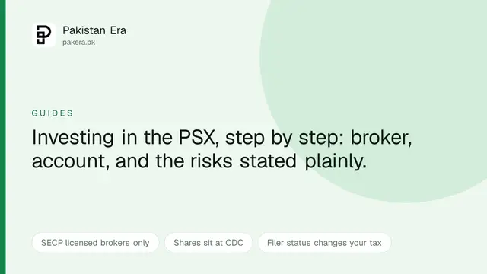Image resolution: width=487 pixels, height=274 pixels.
Task: Click the Pakistan Era logo icon
Action: coord(44,35)
